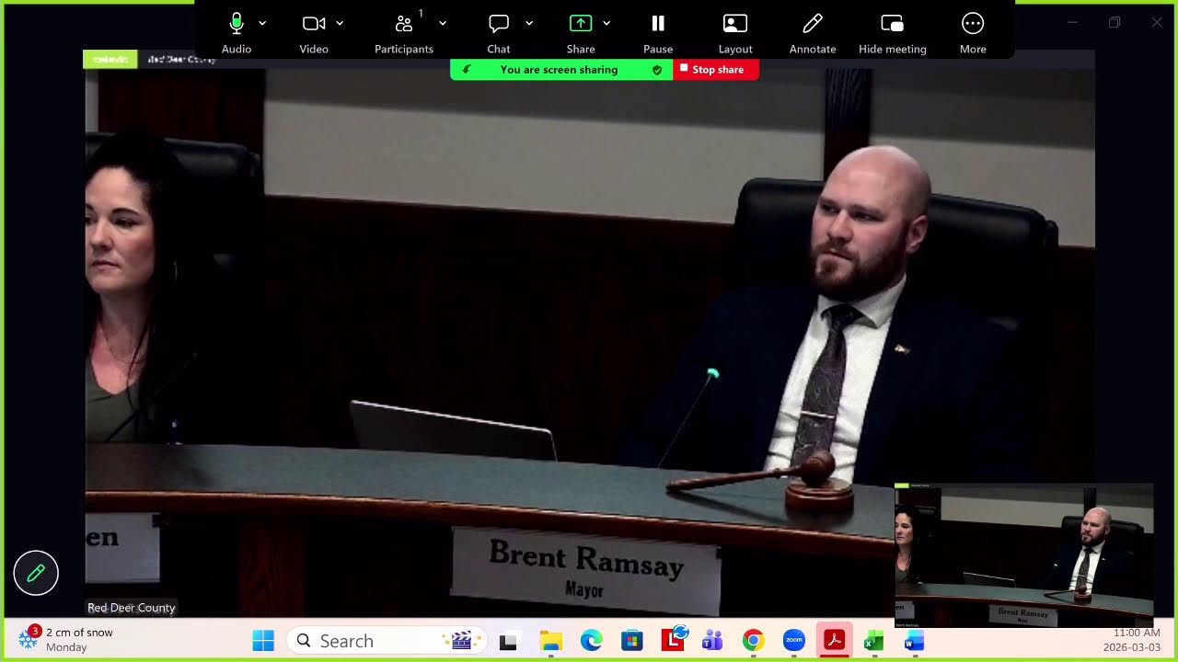Screen dimensions: 1178x662
Task: Open the Participants panel
Action: click(x=403, y=33)
